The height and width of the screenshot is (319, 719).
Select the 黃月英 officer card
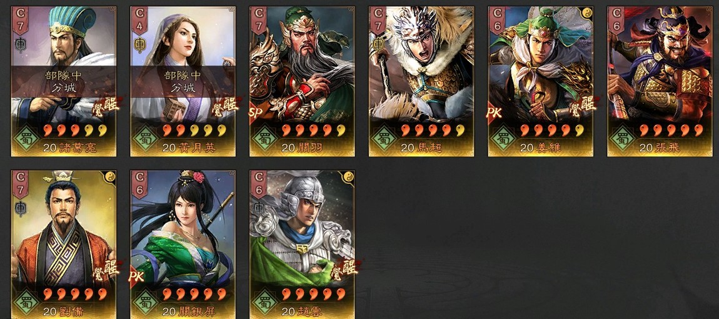click(x=183, y=81)
